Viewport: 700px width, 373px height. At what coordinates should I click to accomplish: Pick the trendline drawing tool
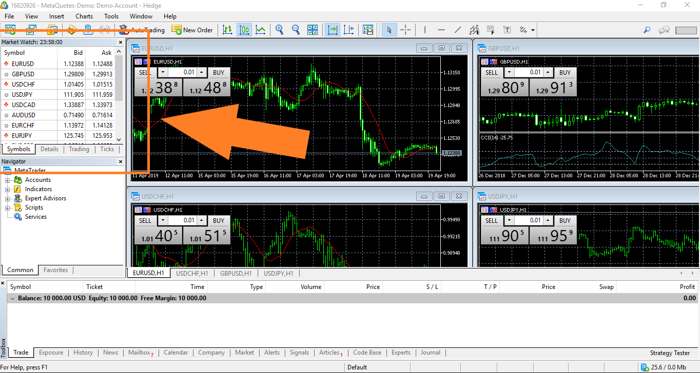[458, 30]
